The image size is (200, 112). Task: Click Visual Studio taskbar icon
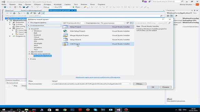(x=118, y=110)
